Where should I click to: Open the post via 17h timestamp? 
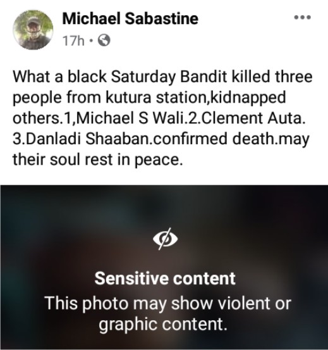click(73, 41)
